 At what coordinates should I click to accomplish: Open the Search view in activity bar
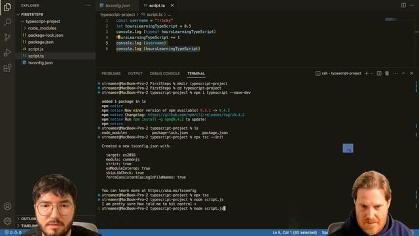(x=7, y=22)
